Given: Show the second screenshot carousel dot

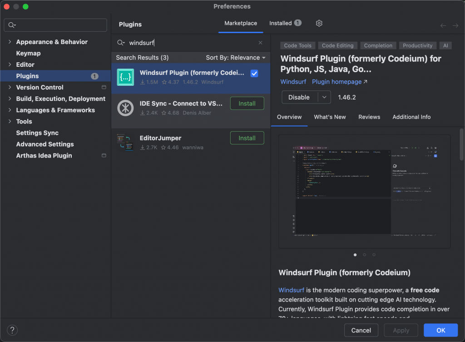Looking at the screenshot, I should [x=365, y=255].
